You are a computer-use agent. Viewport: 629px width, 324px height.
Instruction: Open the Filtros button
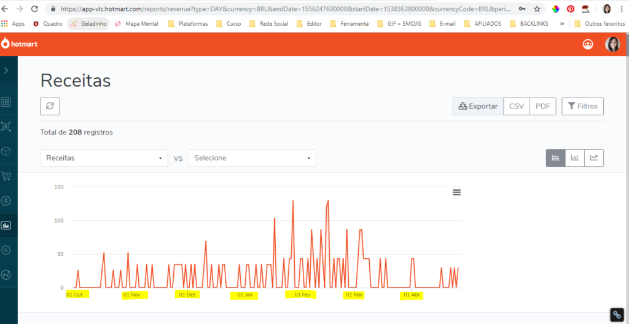point(582,106)
